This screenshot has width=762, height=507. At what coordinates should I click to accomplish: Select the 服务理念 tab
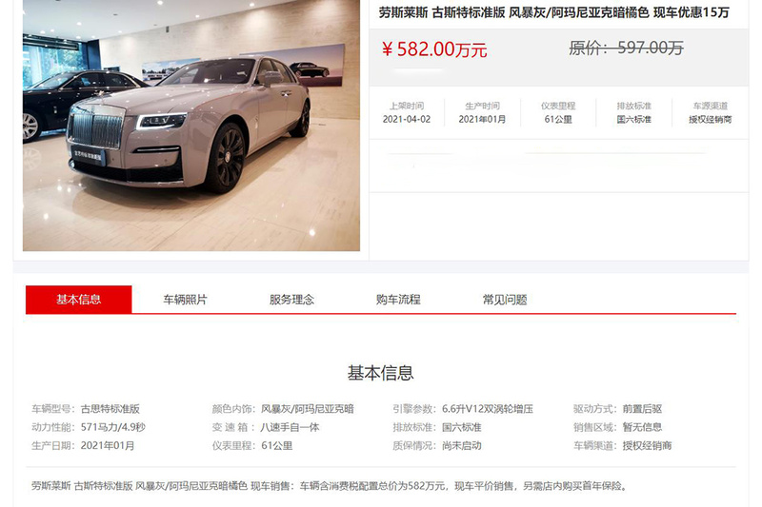coord(291,300)
